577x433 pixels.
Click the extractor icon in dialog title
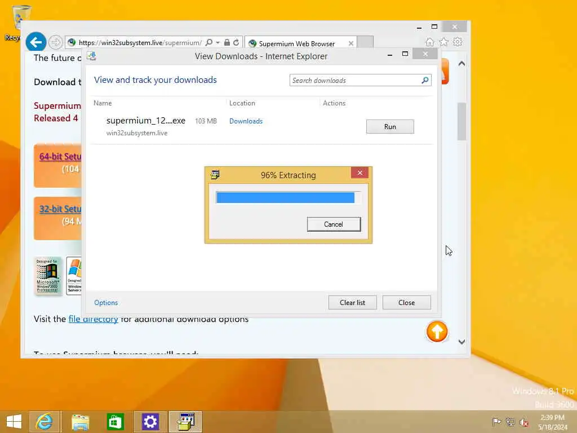pyautogui.click(x=215, y=175)
